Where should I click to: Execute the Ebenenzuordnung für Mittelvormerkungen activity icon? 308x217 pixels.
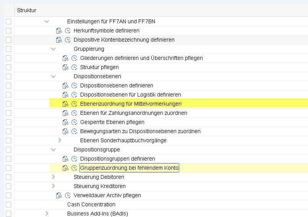click(74, 104)
